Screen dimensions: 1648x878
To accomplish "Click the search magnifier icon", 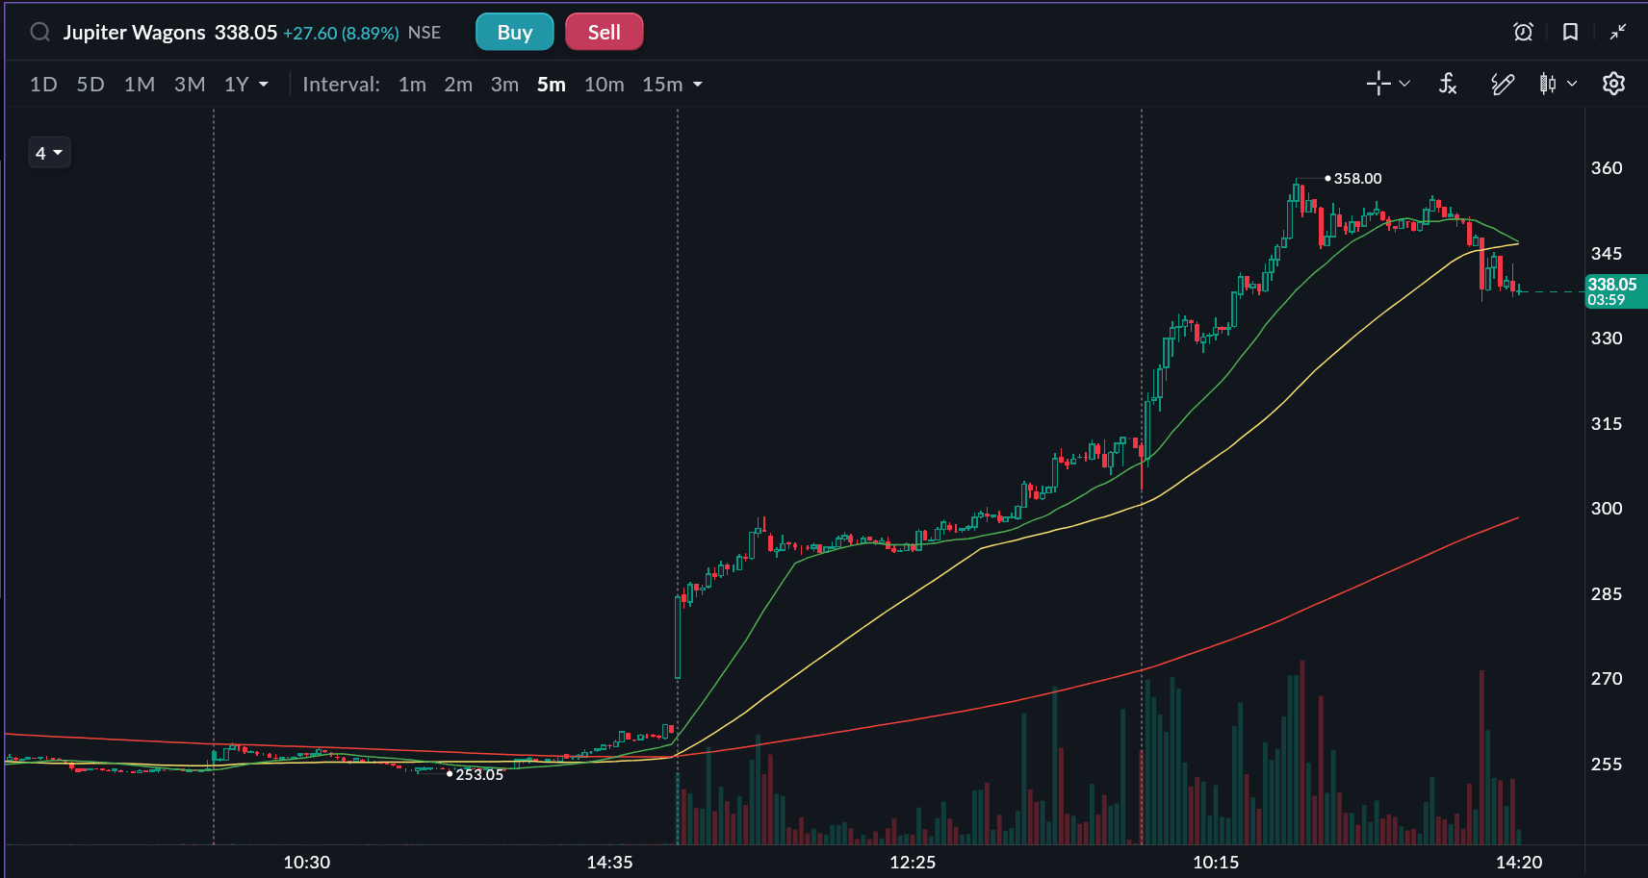I will point(39,33).
